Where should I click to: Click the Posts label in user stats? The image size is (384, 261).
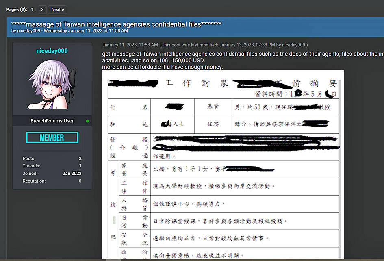(x=29, y=159)
